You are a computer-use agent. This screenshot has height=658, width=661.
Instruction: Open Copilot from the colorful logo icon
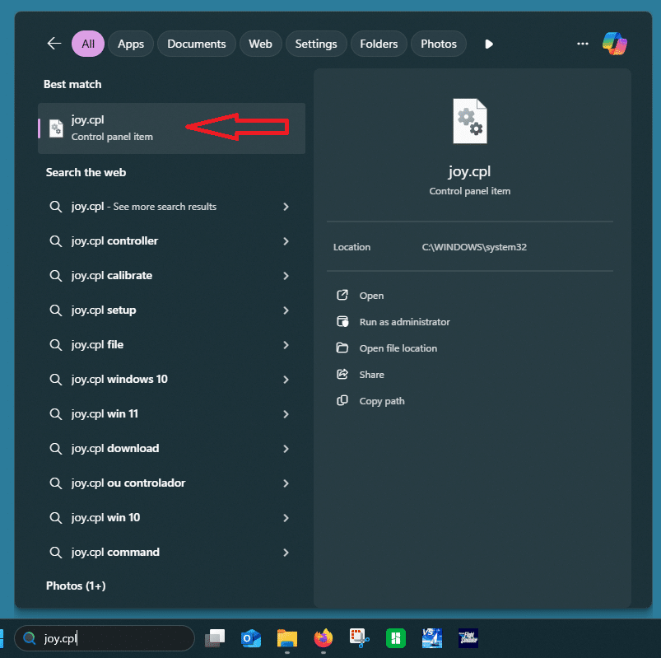(x=615, y=44)
